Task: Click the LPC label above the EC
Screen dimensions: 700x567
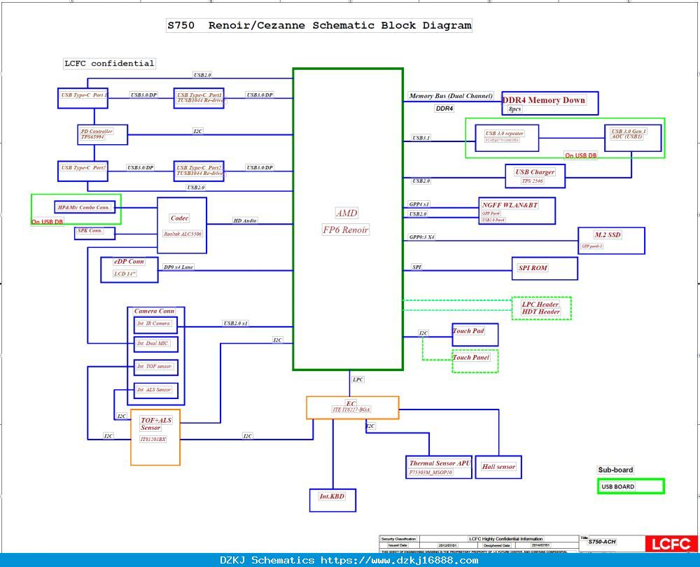Action: click(358, 379)
